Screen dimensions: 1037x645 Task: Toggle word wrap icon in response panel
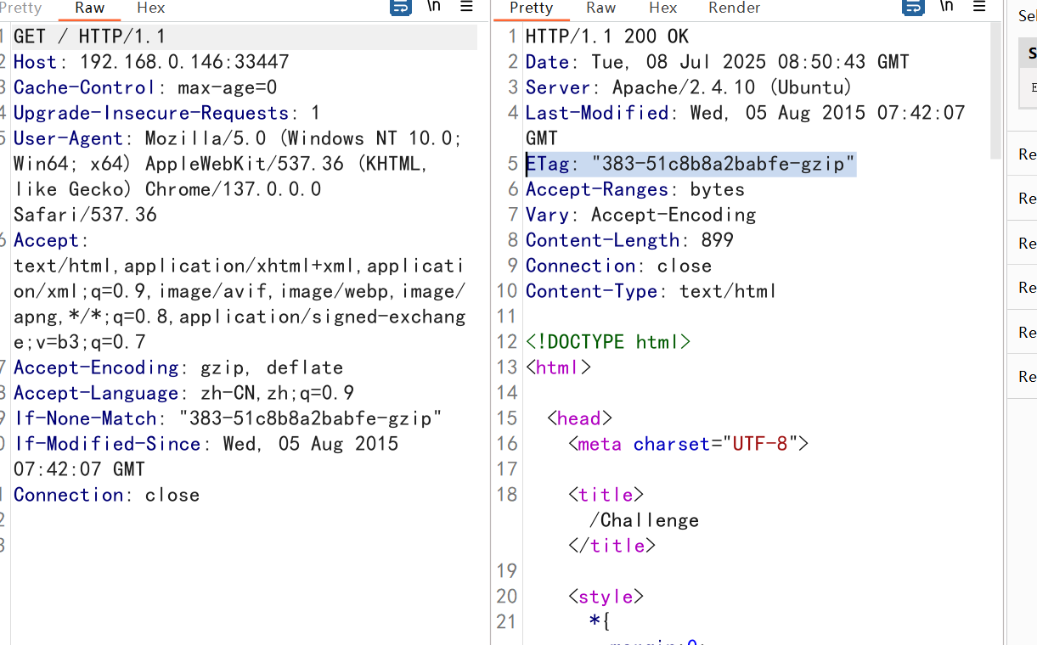click(x=913, y=7)
